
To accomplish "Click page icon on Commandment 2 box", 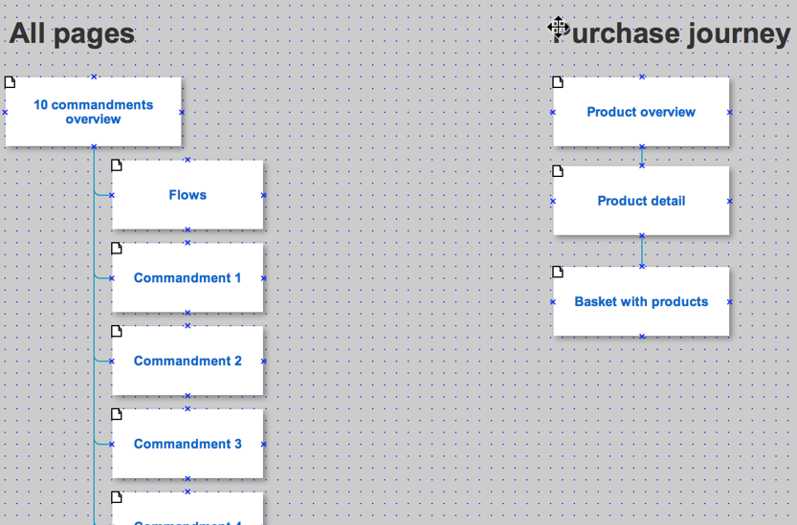I will (x=117, y=332).
